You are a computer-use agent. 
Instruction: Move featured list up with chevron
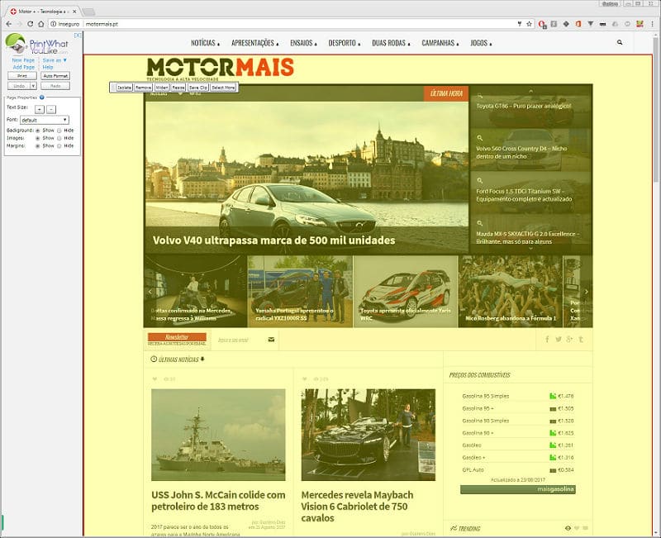point(530,91)
